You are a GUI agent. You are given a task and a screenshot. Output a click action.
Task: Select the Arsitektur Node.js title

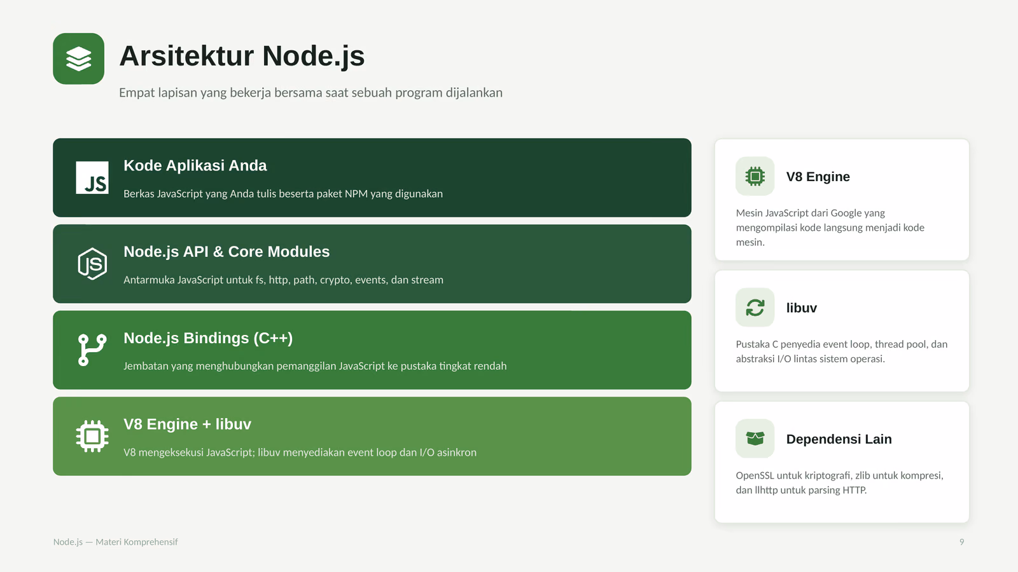(242, 56)
